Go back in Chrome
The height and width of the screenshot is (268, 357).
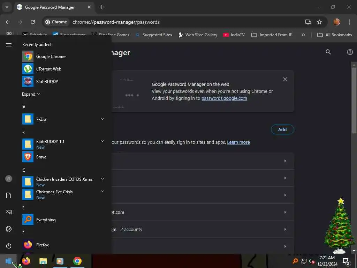(x=8, y=22)
